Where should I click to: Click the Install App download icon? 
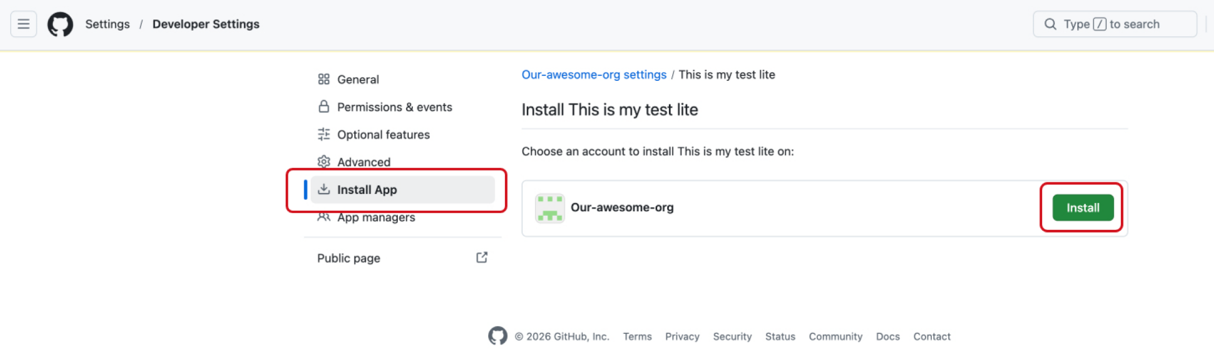[324, 189]
